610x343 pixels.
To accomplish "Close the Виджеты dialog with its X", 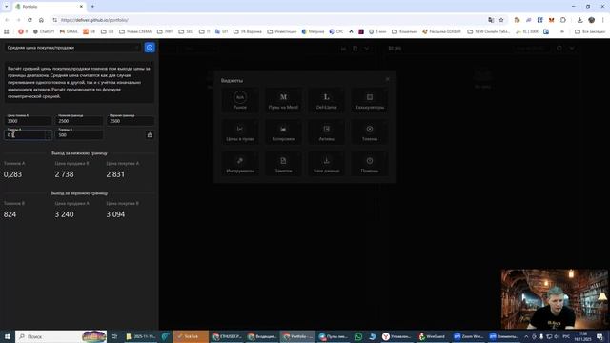I will 388,79.
